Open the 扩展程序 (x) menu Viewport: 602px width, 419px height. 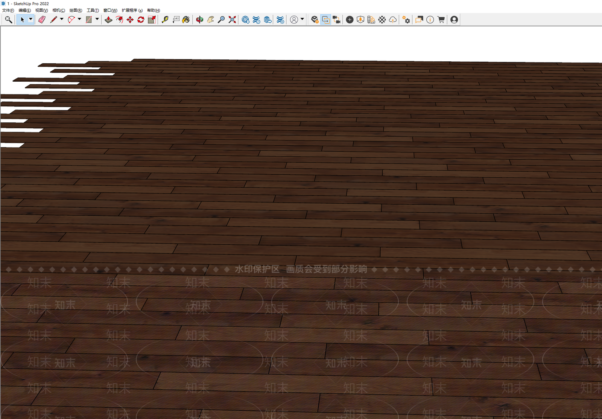point(132,11)
